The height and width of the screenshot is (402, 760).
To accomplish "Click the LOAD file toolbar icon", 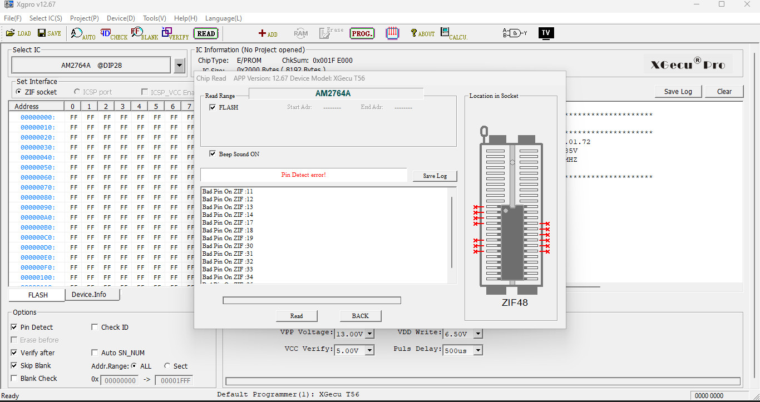I will coord(18,33).
